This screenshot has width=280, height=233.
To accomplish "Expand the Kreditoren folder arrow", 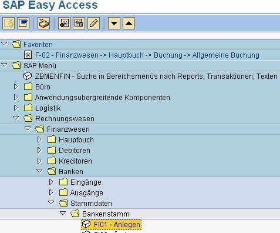I will pos(39,161).
